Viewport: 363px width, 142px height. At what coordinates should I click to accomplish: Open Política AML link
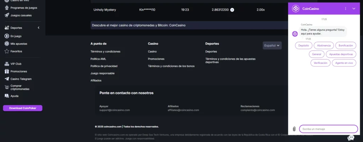[98, 59]
